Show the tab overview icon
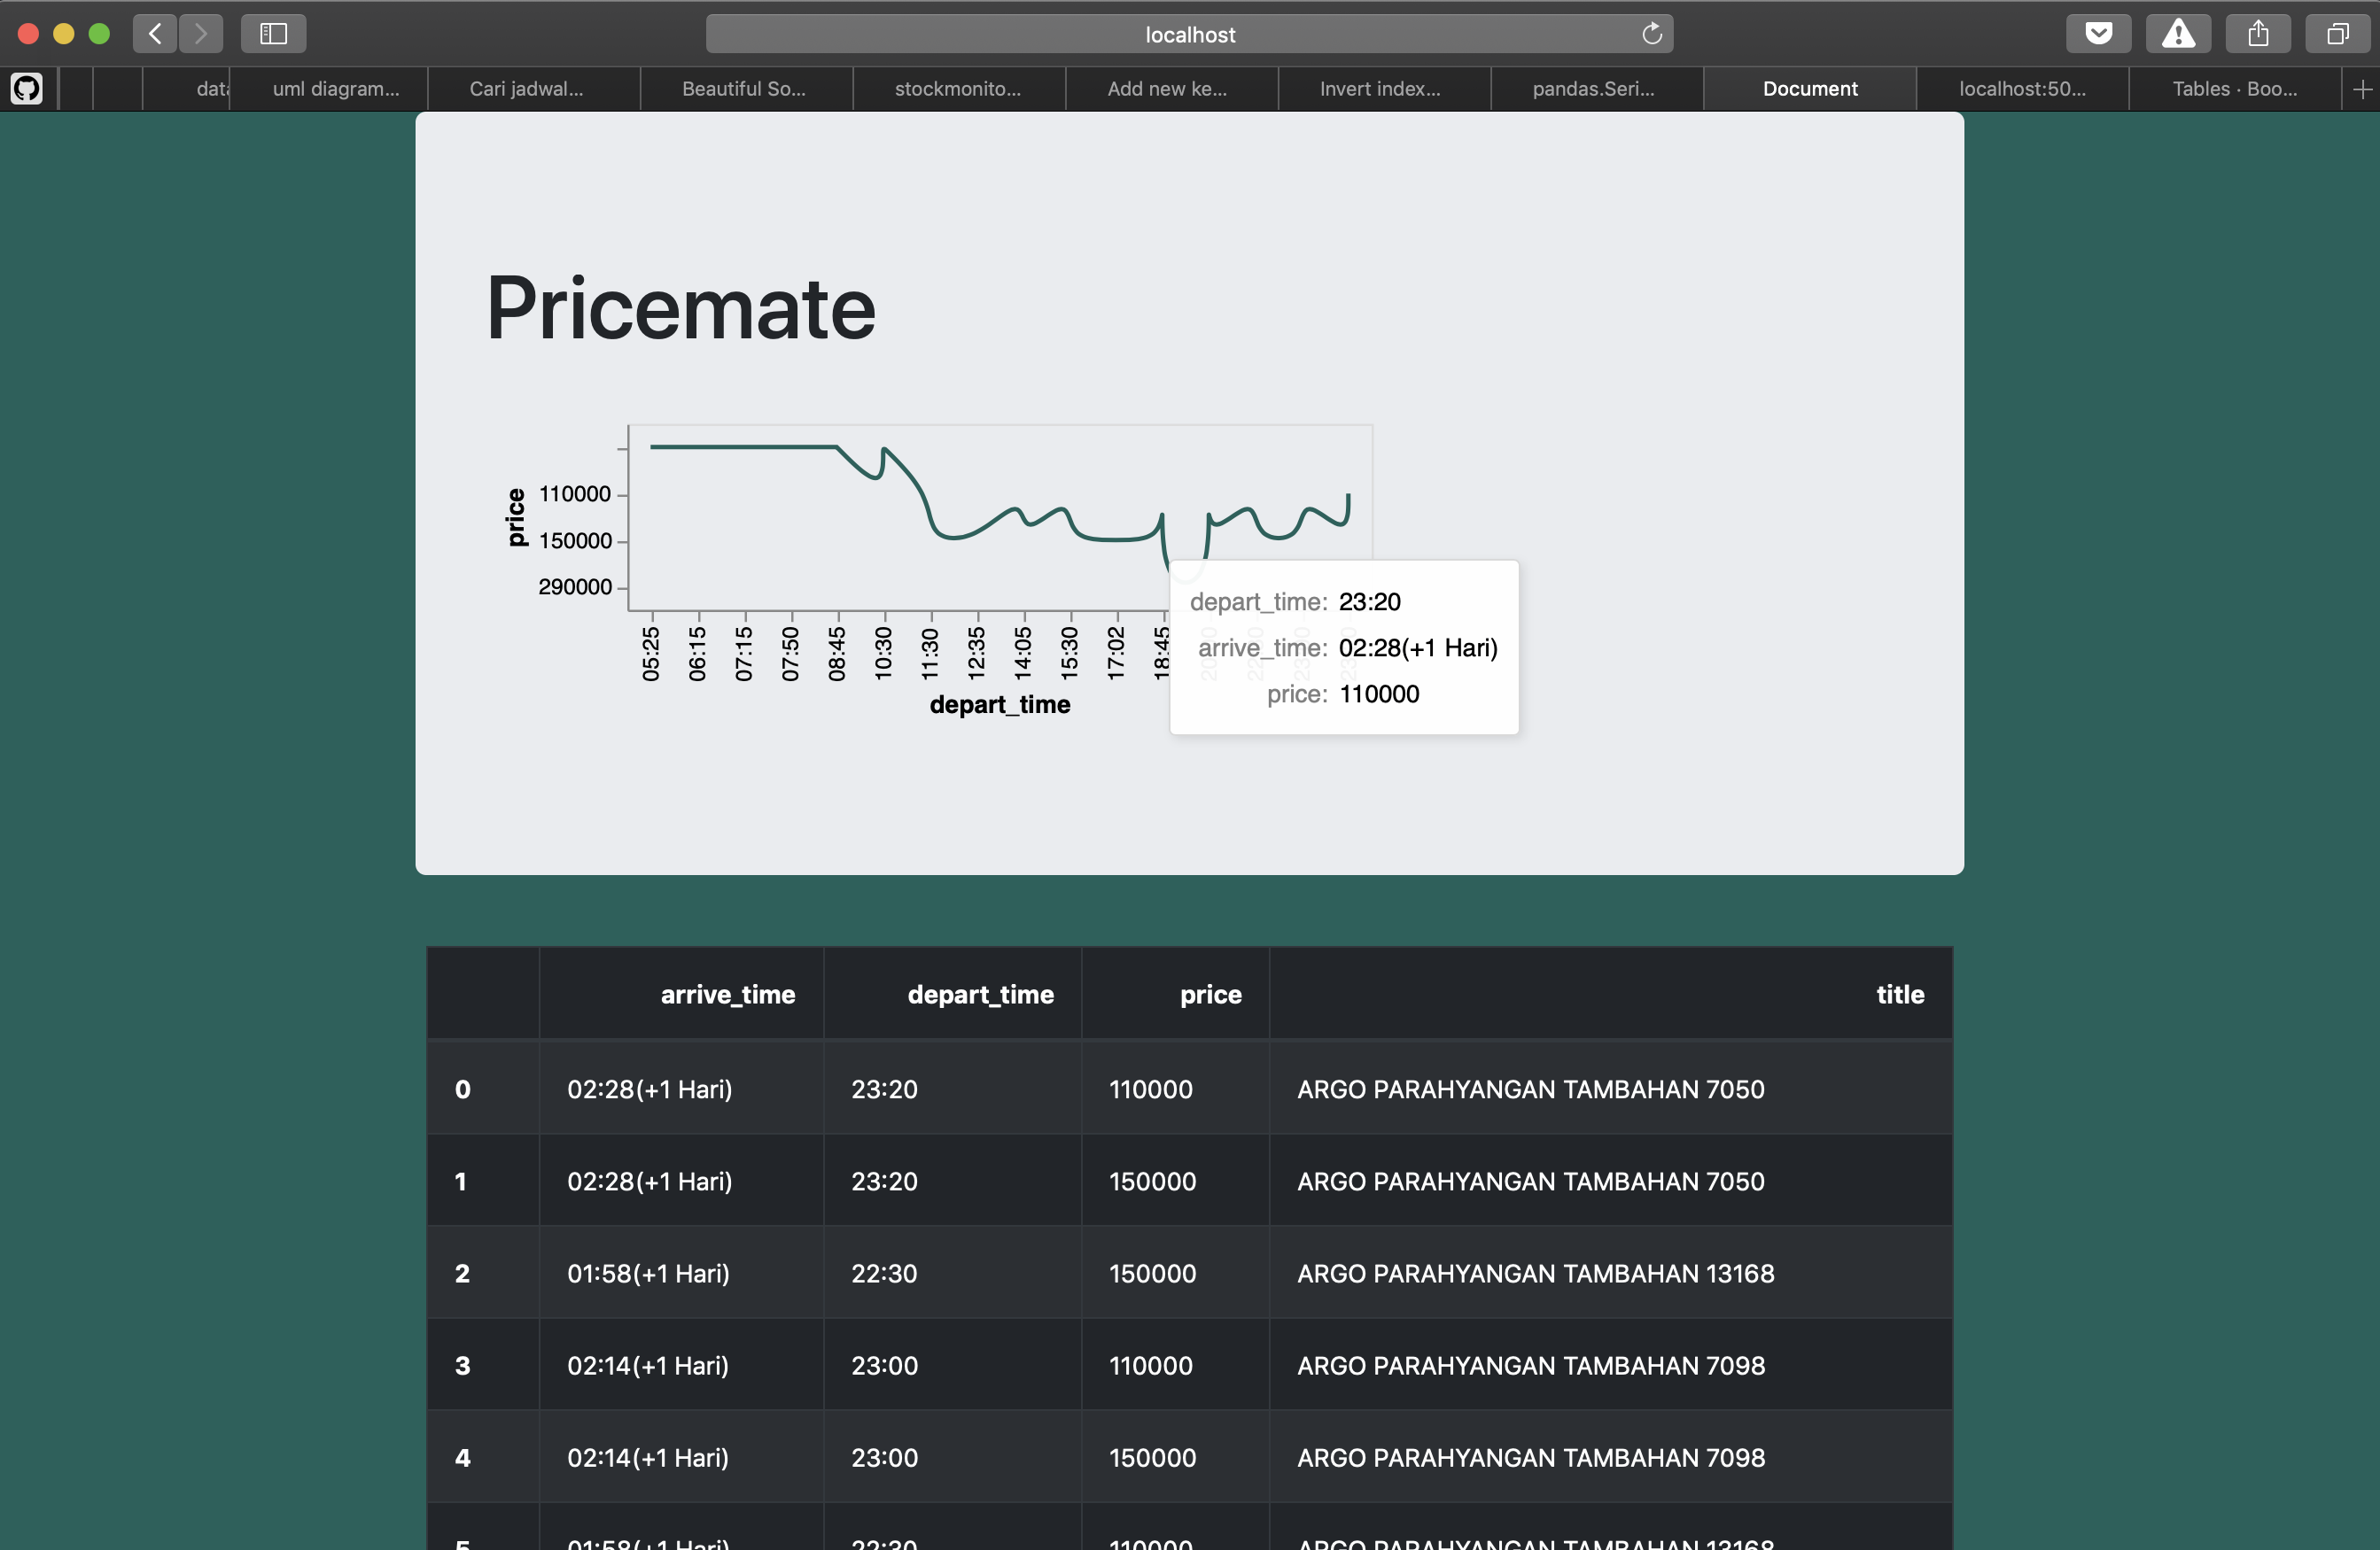Image resolution: width=2380 pixels, height=1550 pixels. tap(2337, 34)
